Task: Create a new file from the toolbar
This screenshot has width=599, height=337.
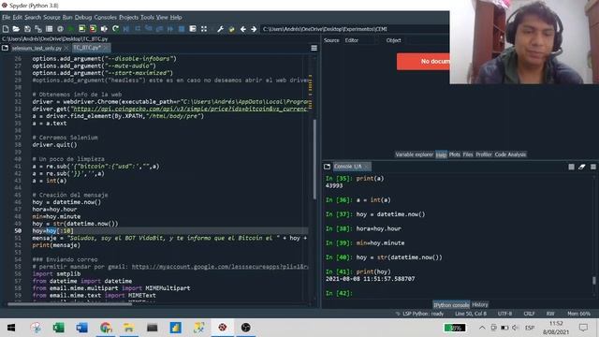Action: 6,29
